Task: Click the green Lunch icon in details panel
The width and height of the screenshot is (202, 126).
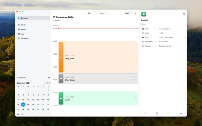Action: point(144,14)
